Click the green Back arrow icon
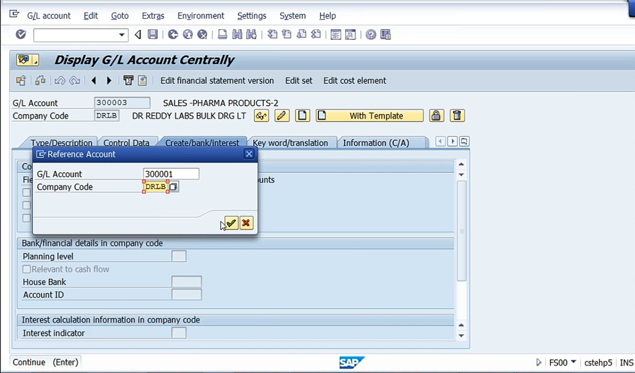 [x=173, y=34]
